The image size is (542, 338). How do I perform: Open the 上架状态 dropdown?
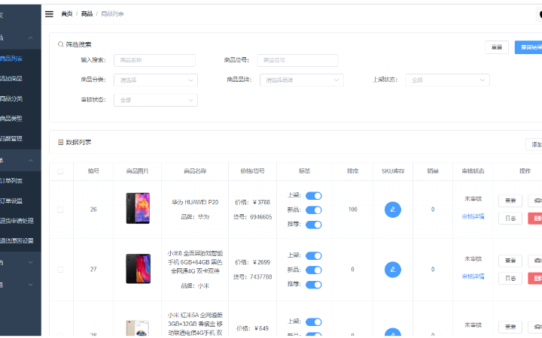coord(447,80)
